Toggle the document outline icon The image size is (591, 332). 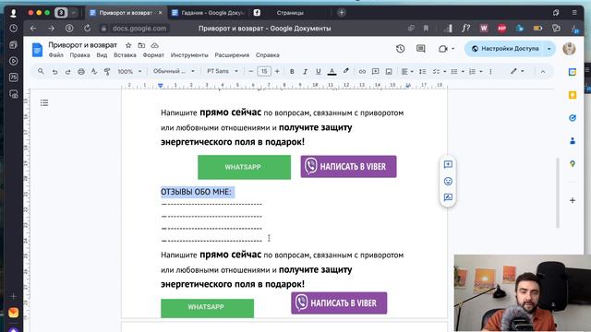point(44,102)
